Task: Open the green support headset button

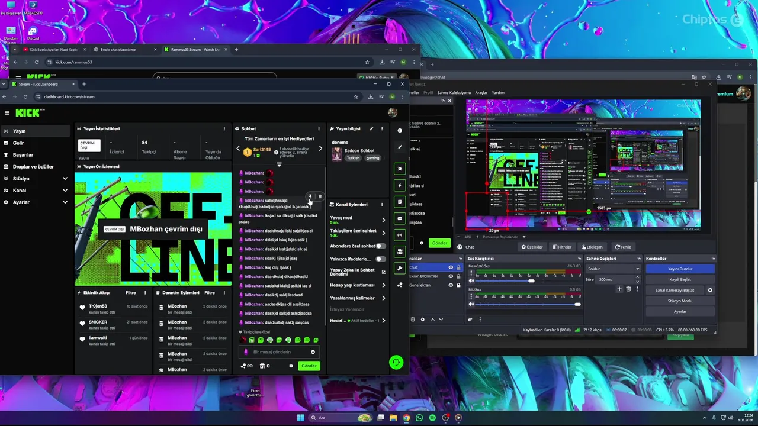Action: pos(396,362)
